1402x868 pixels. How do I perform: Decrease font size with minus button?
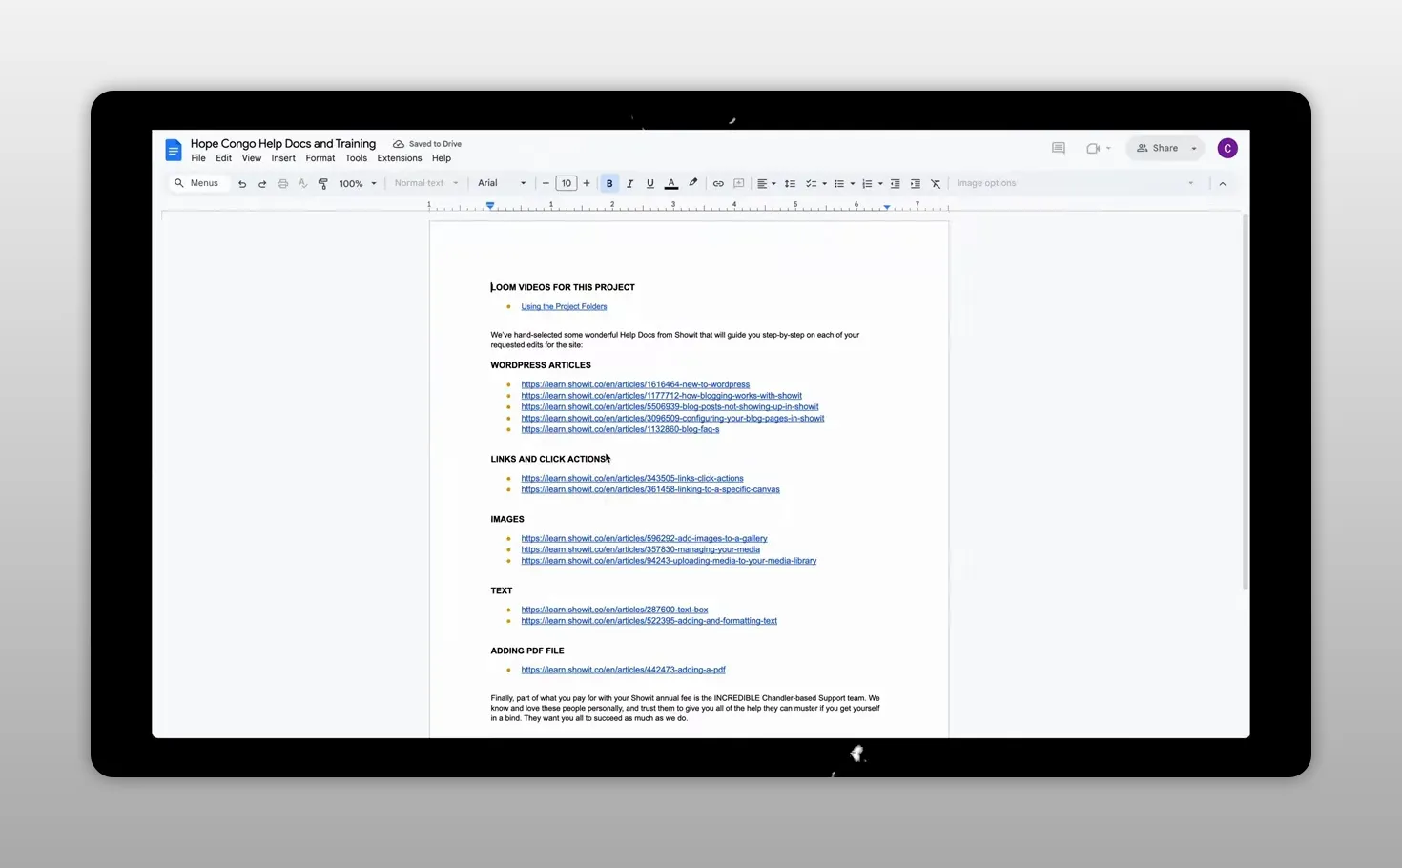tap(546, 183)
